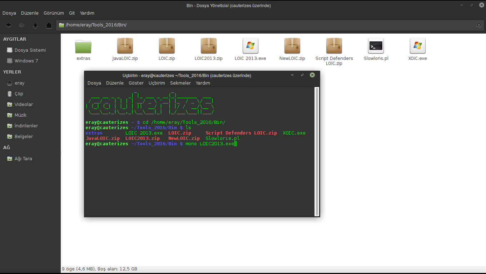Click "mono LOIC2013.exe" on the terminal prompt line

click(210, 144)
